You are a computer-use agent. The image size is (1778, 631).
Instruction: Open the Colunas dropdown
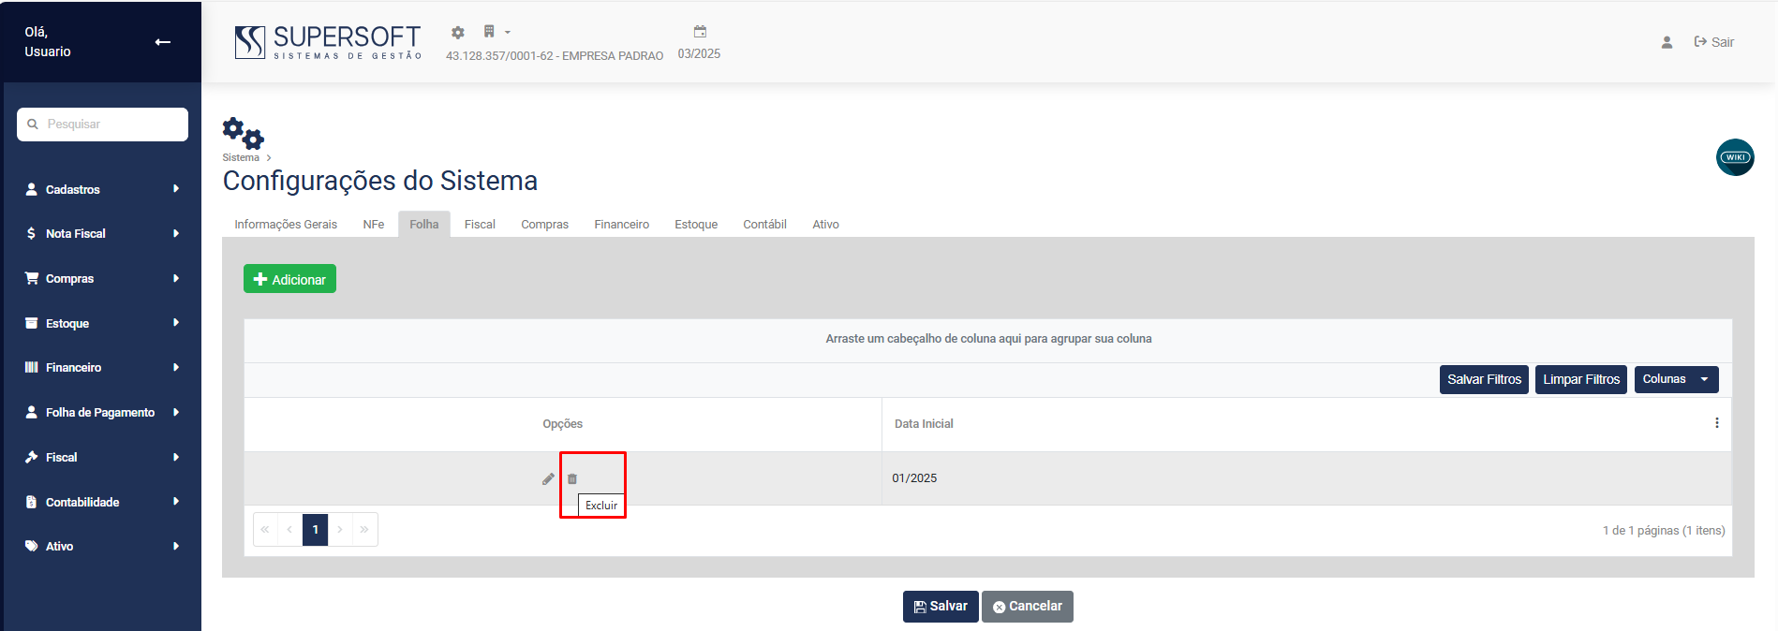[x=1675, y=379]
